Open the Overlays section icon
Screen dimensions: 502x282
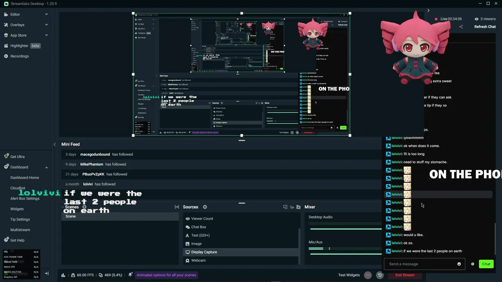coord(6,25)
